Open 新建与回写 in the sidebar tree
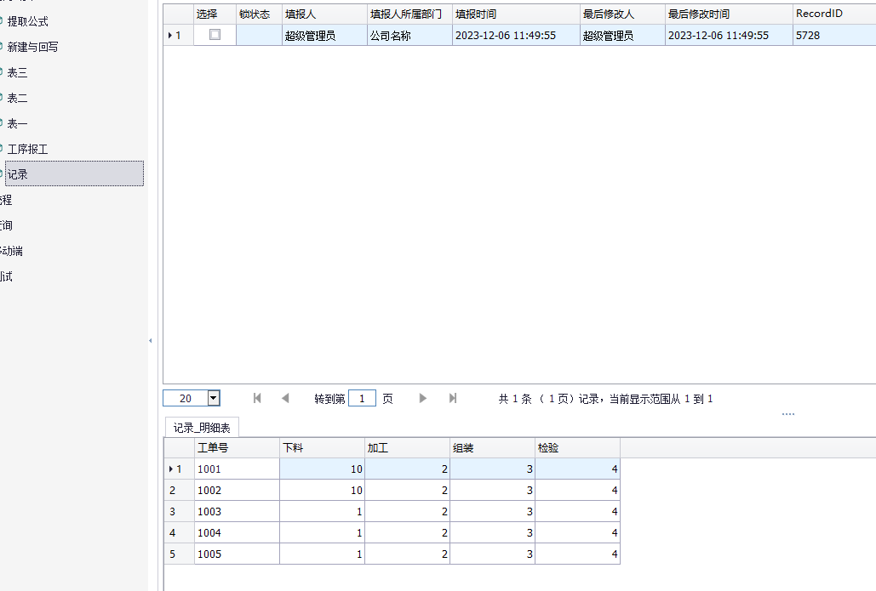876x591 pixels. click(32, 47)
